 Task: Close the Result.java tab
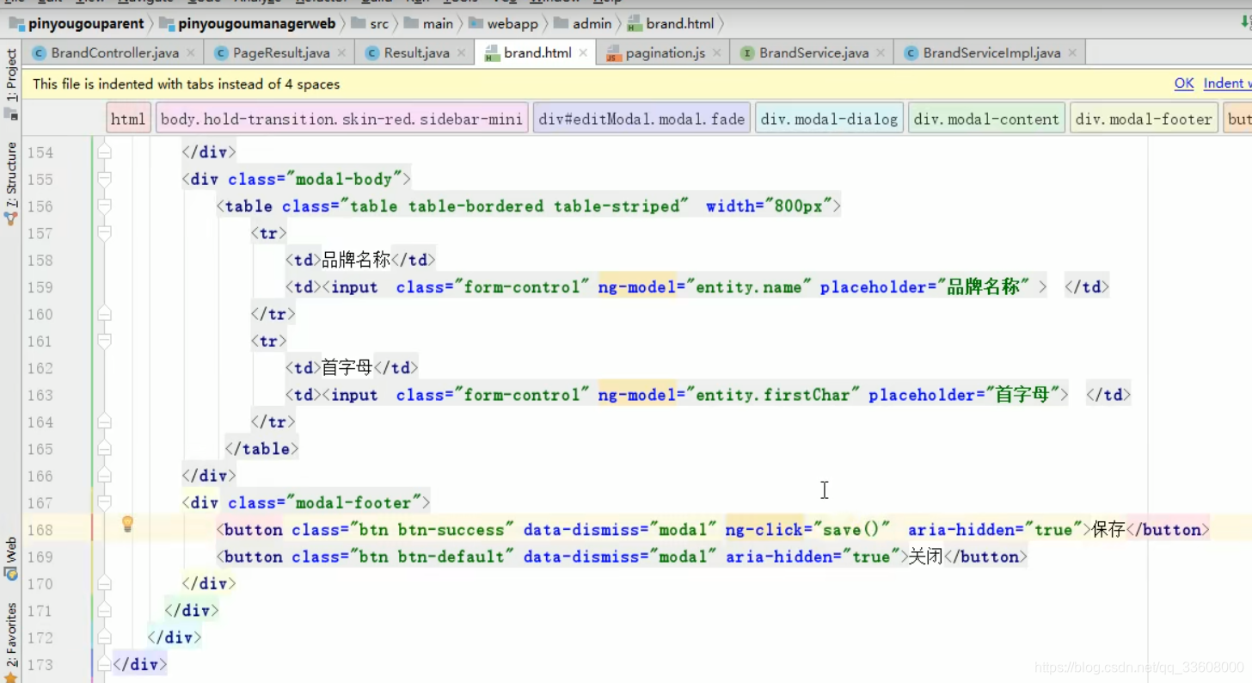(461, 53)
